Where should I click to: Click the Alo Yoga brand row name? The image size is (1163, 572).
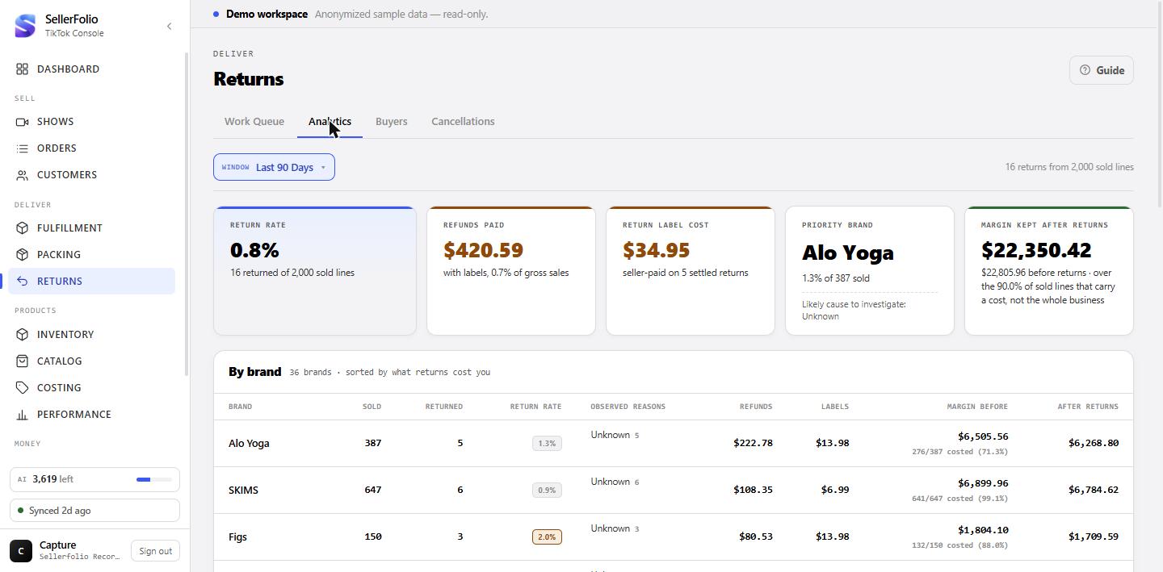(249, 444)
